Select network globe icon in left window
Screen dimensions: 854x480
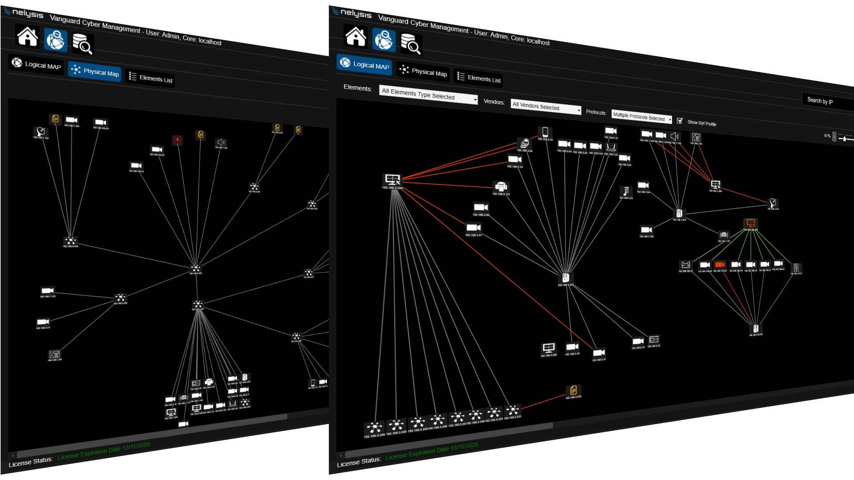click(56, 40)
